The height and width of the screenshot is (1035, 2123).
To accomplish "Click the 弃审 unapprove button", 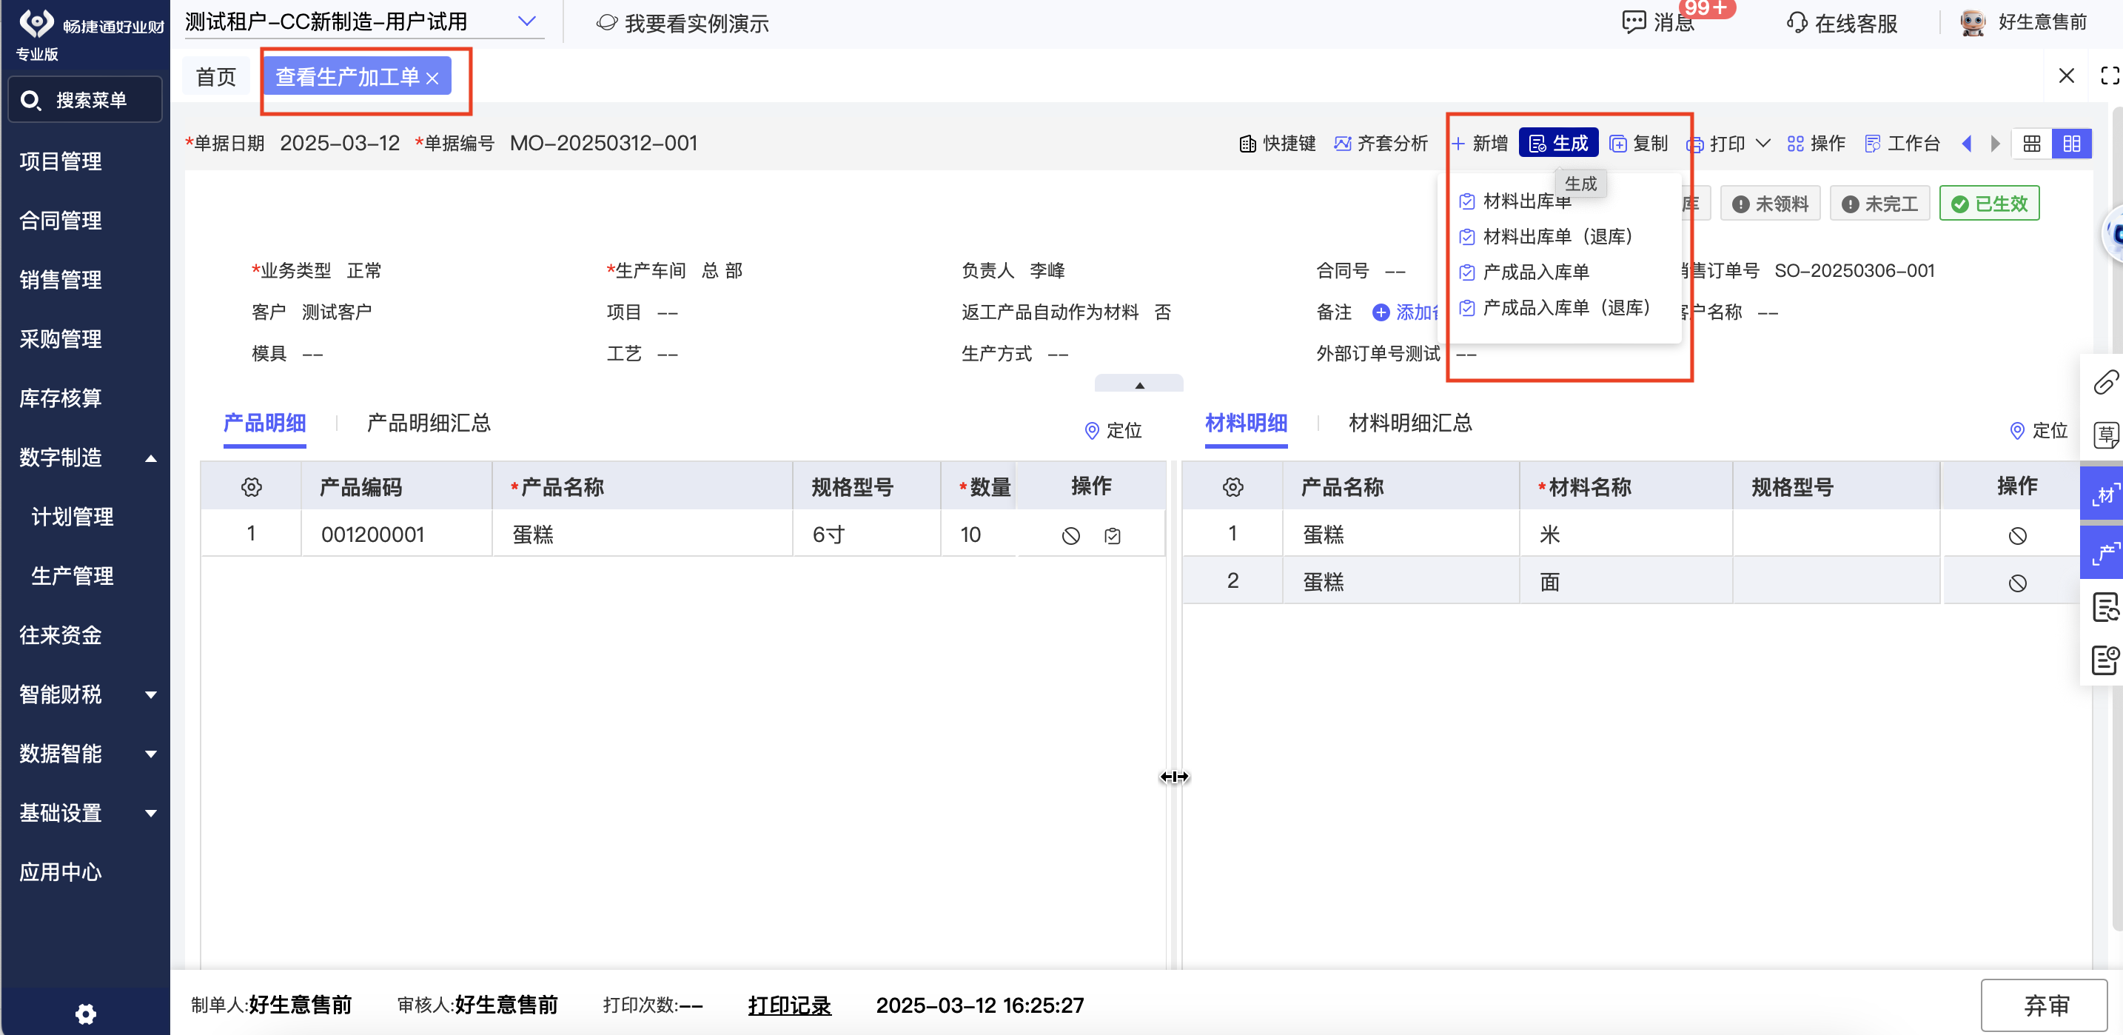I will pyautogui.click(x=2046, y=1005).
